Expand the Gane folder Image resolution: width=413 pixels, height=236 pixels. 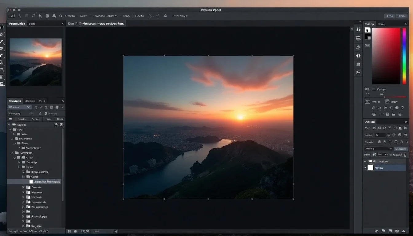pos(19,167)
